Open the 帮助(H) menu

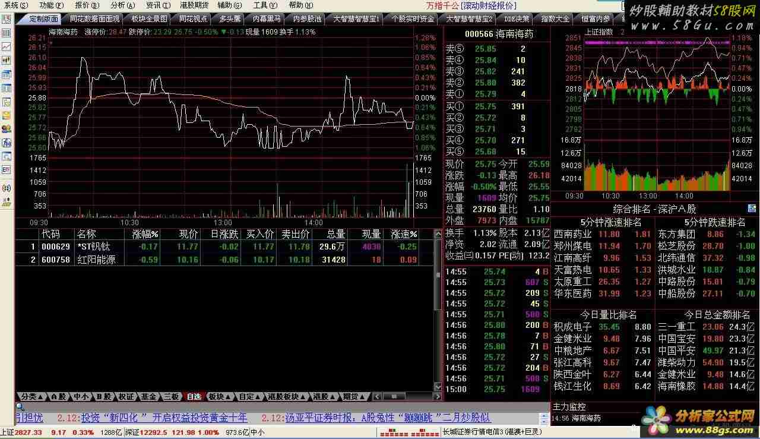[x=300, y=5]
